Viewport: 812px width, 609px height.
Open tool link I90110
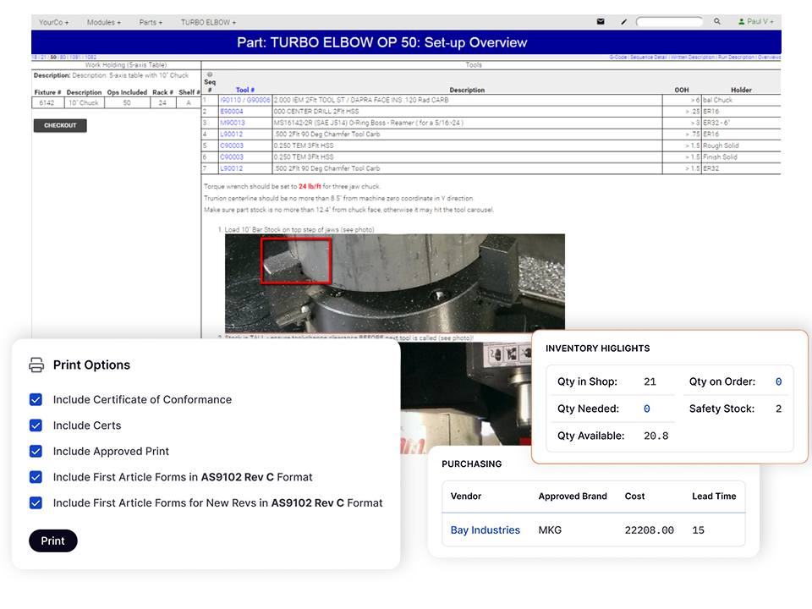click(230, 100)
